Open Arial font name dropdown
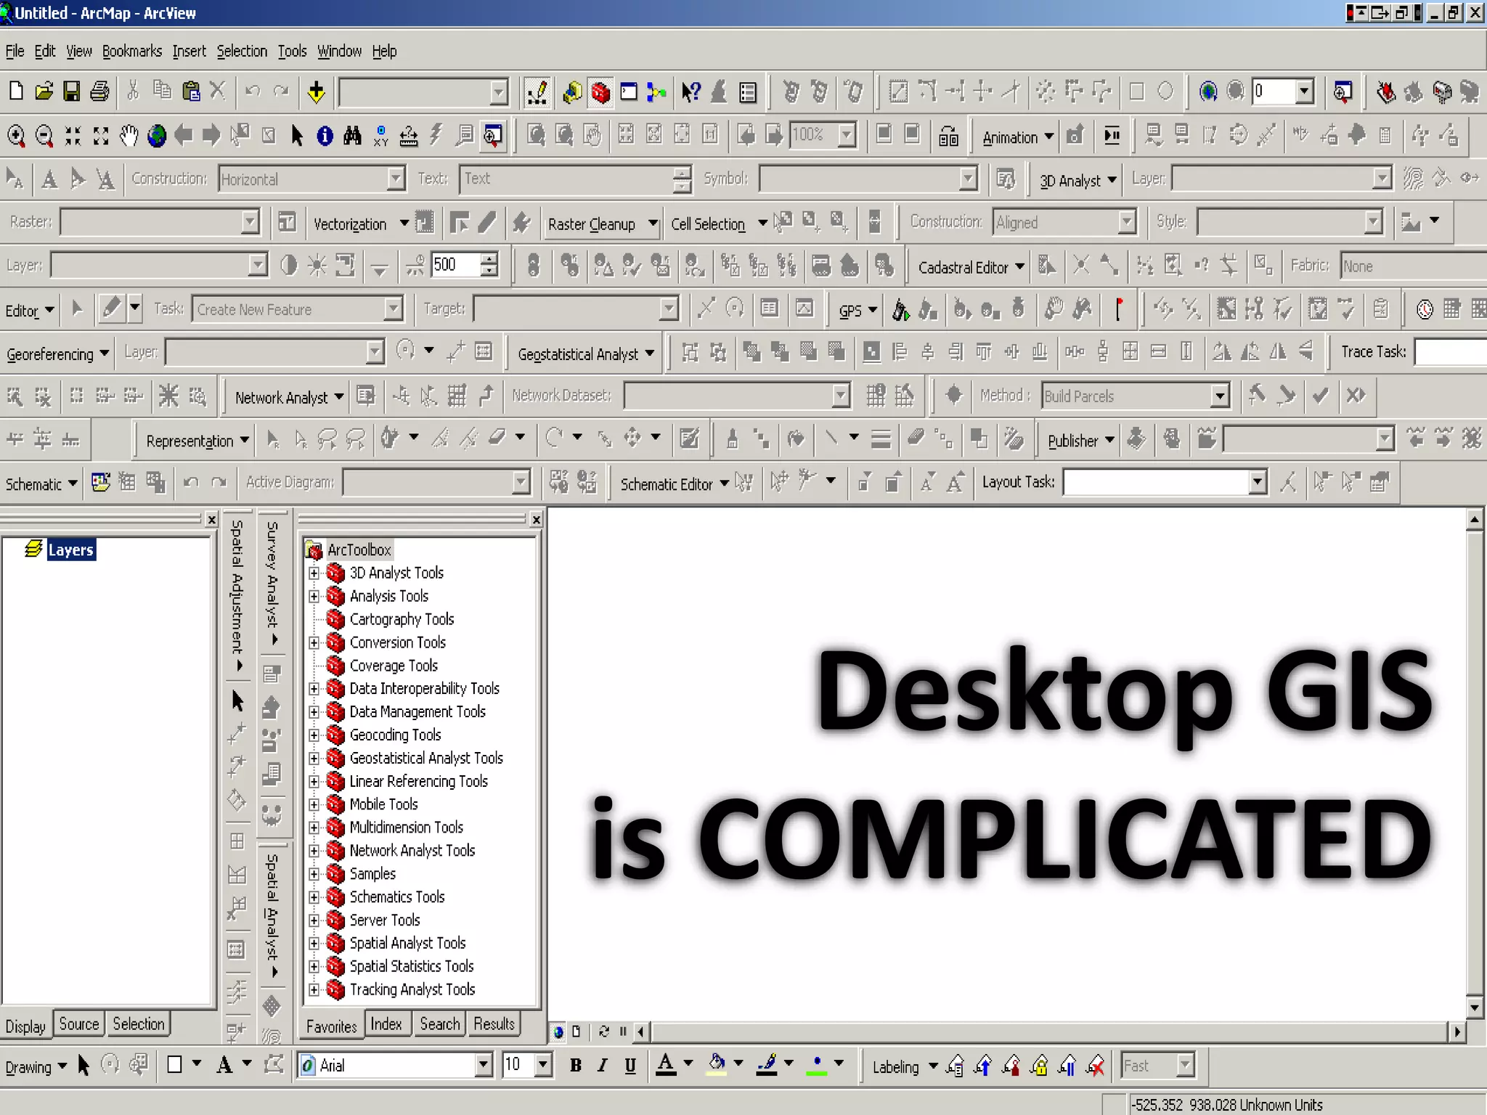 coord(484,1066)
